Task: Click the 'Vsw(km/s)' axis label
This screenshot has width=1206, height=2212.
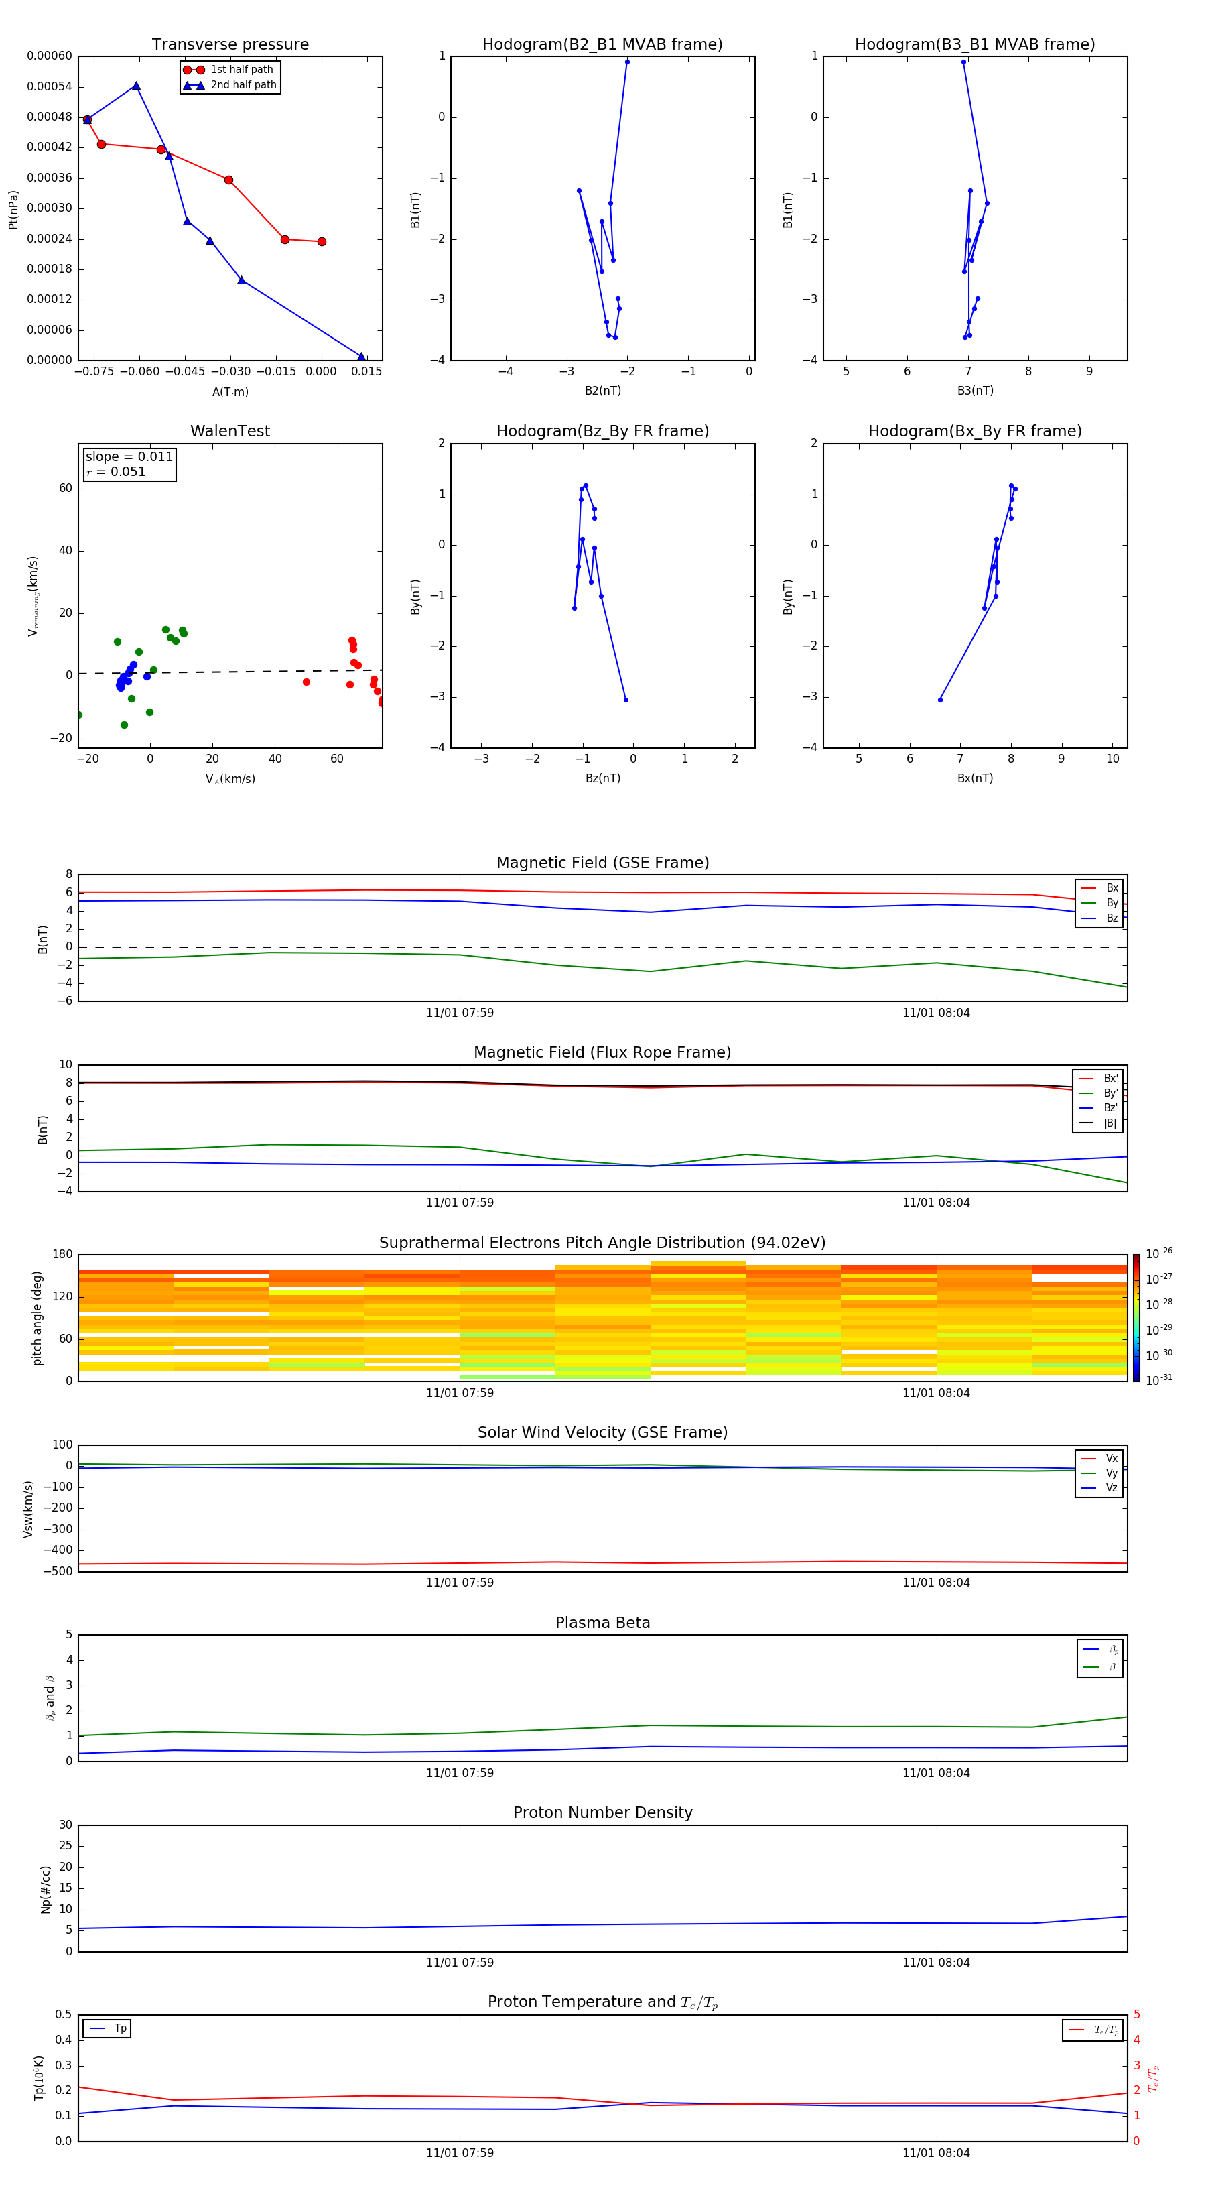Action: (27, 1509)
